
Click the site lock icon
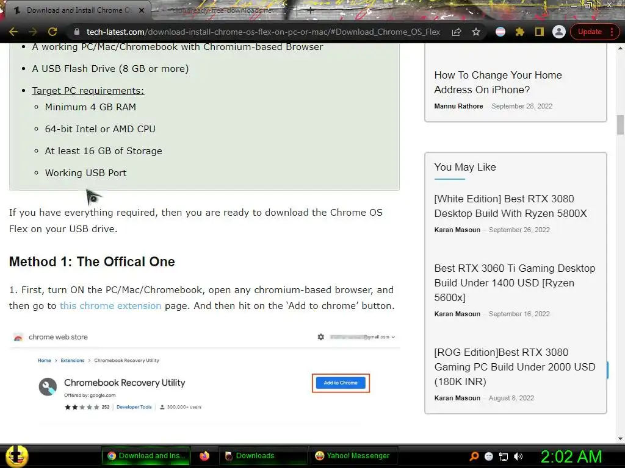[x=77, y=32]
